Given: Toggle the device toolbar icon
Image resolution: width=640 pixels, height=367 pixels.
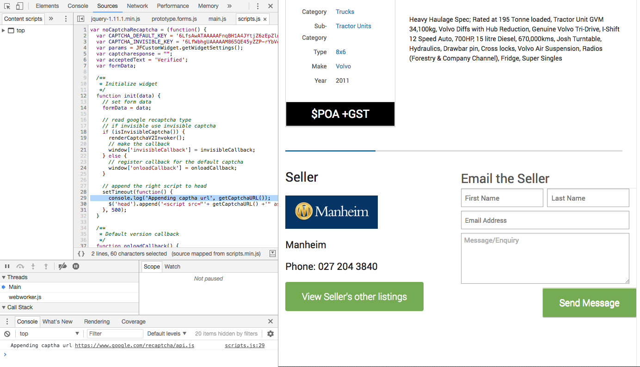Looking at the screenshot, I should click(x=19, y=6).
